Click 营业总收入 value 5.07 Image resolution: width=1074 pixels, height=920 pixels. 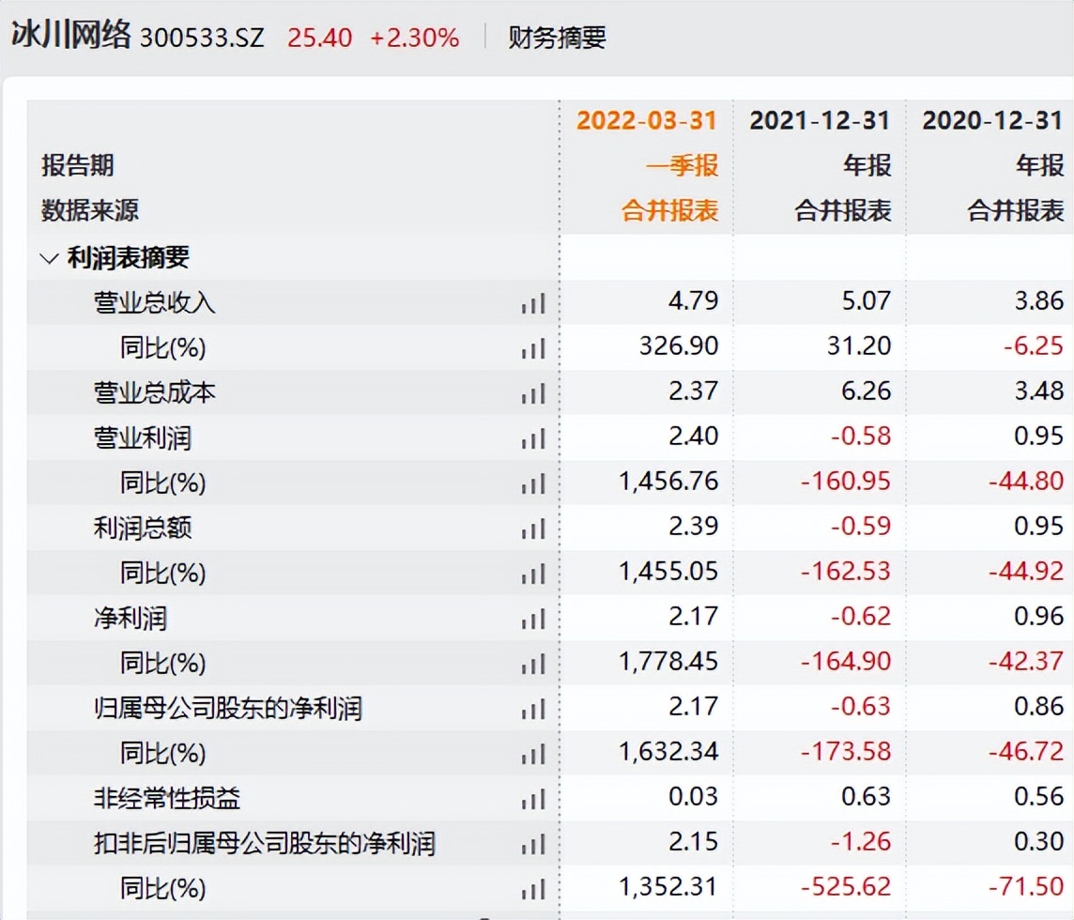coord(866,300)
